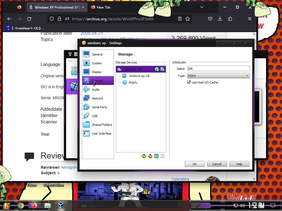Bookmark this page with the star icon
The height and width of the screenshot is (211, 282).
[x=188, y=19]
